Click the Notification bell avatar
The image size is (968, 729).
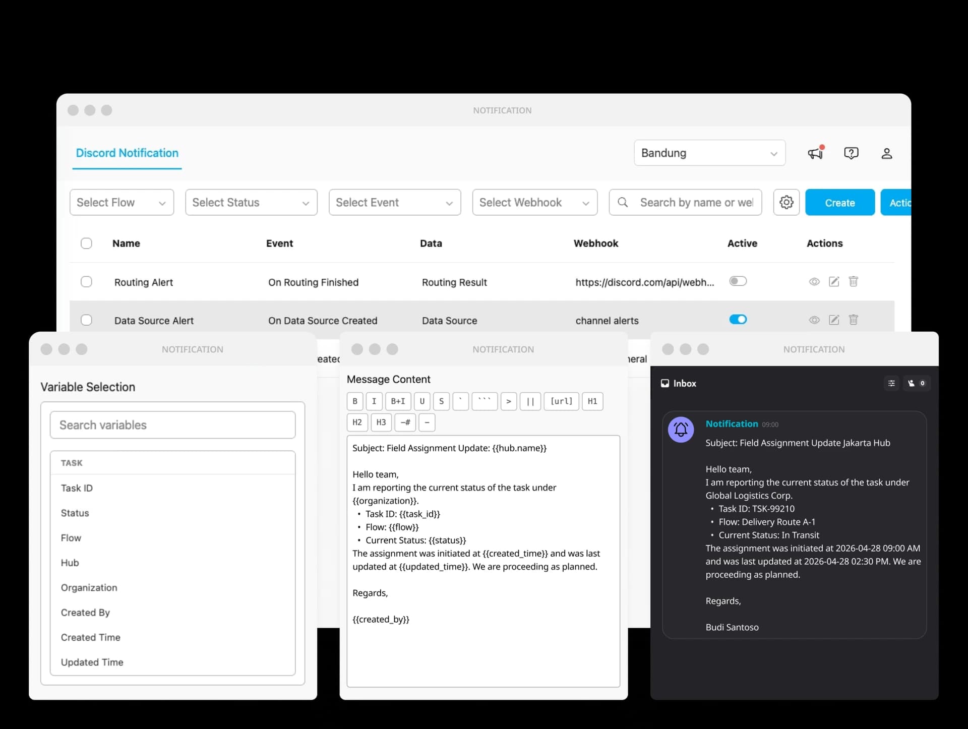(x=681, y=430)
